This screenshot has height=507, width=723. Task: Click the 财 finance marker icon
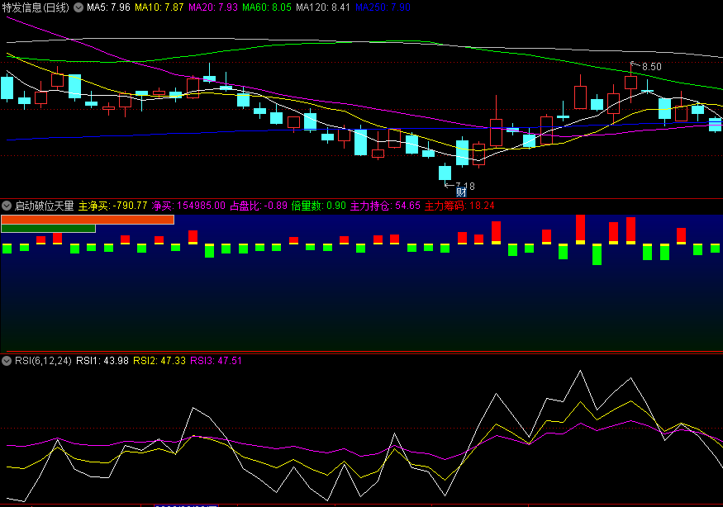coord(461,192)
